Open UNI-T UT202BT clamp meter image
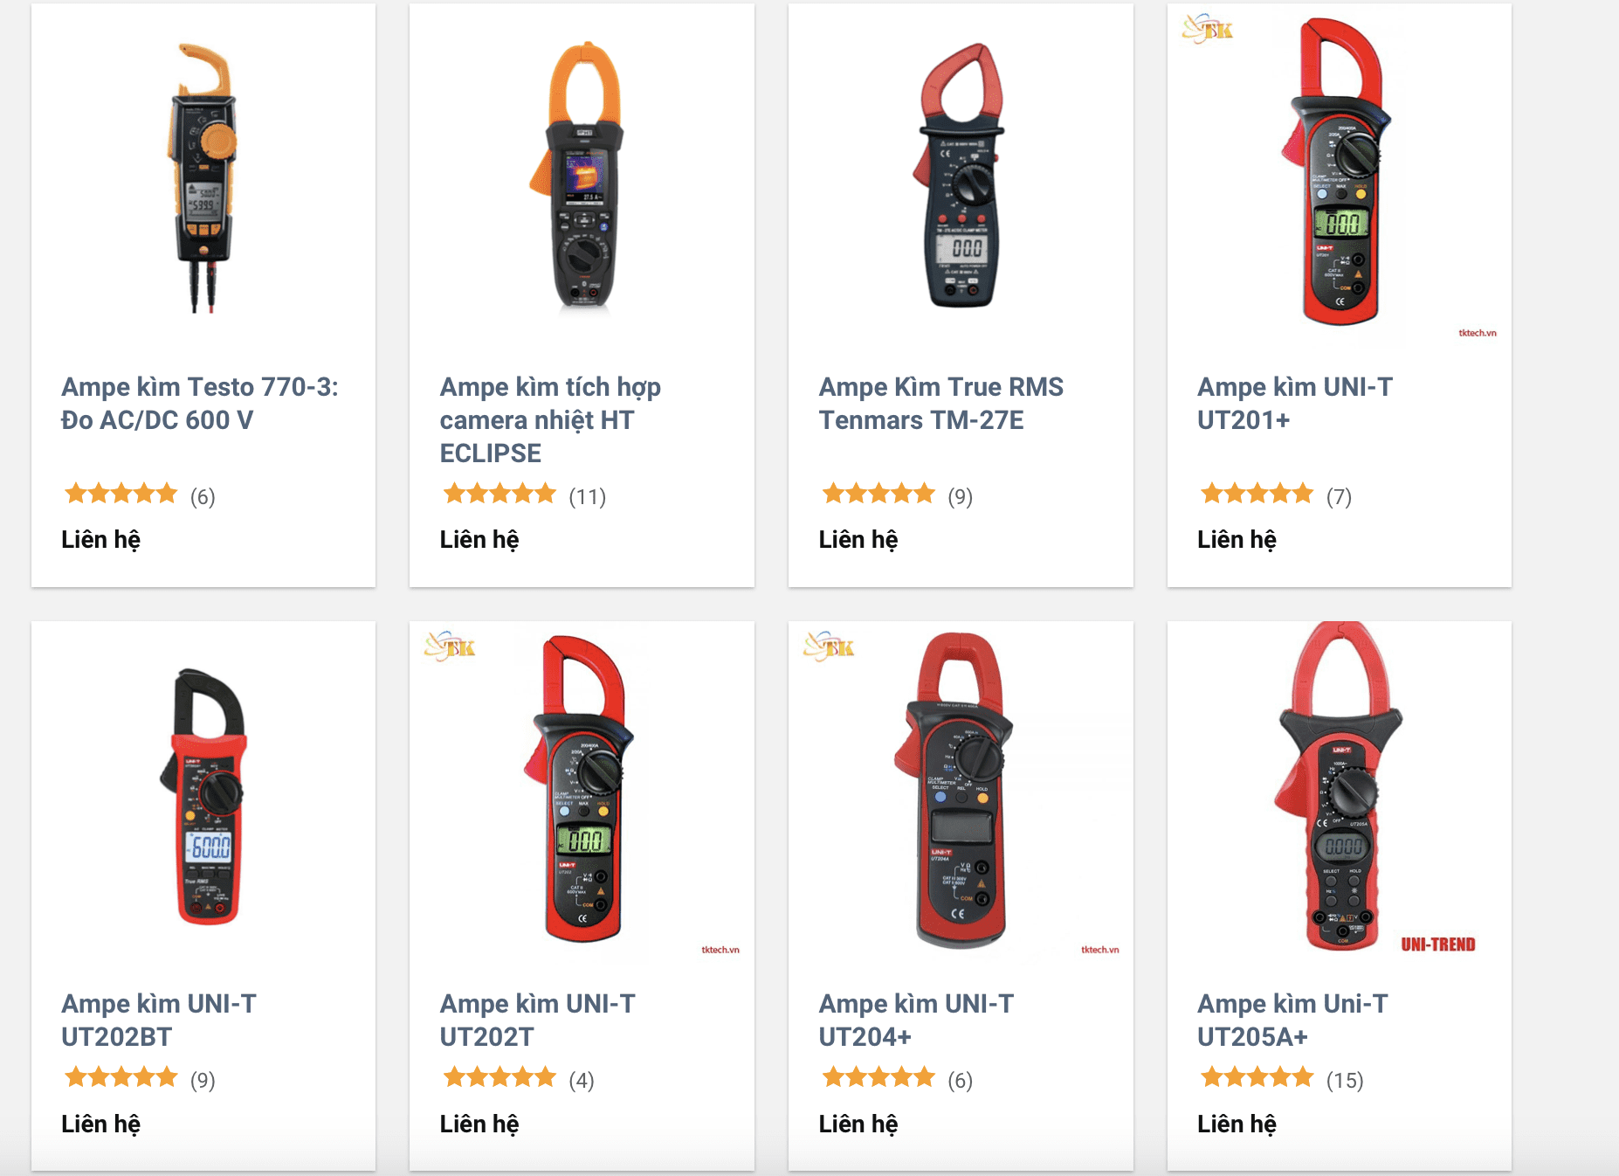The image size is (1619, 1176). pos(203,797)
